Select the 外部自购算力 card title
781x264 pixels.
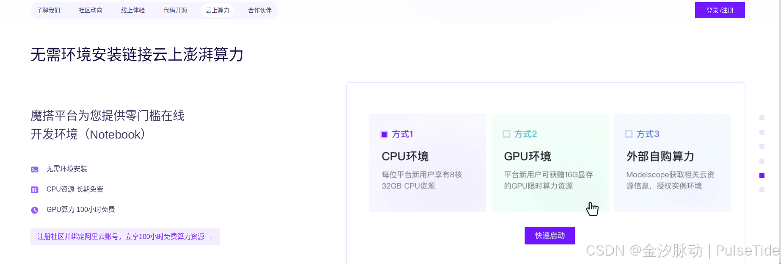[660, 156]
